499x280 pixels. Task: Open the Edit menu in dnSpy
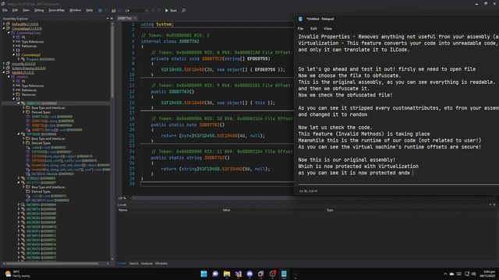pos(15,10)
